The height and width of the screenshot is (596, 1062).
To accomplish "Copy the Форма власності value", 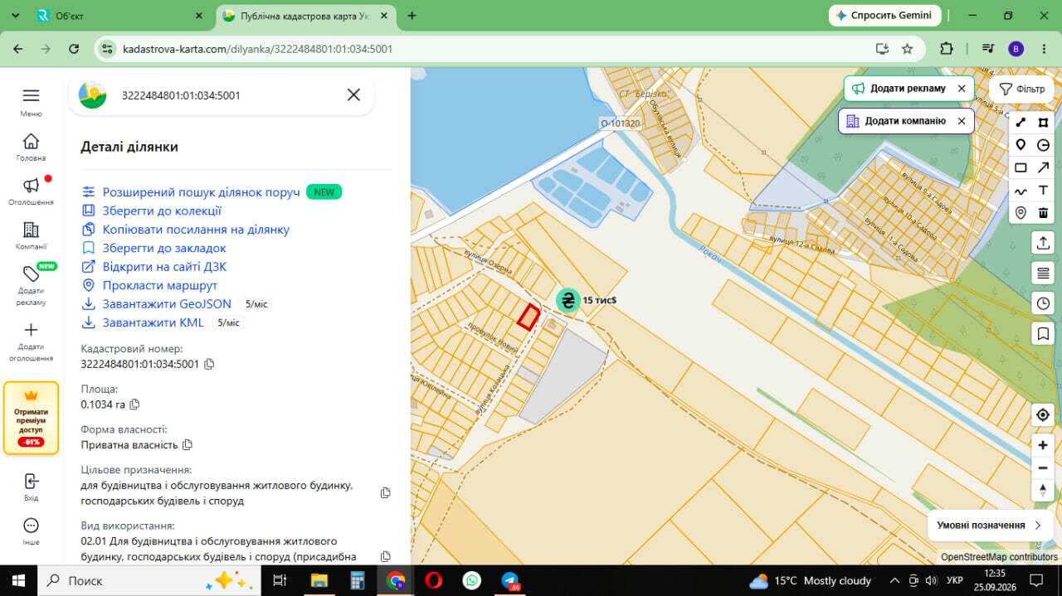I will [x=188, y=445].
